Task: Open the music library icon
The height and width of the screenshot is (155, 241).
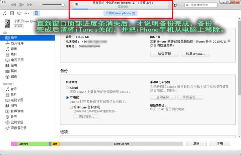Action: [5, 13]
